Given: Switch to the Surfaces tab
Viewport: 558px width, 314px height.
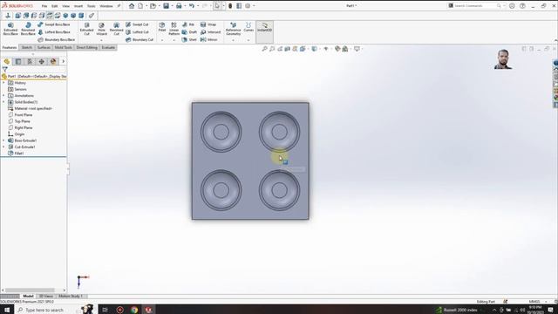Looking at the screenshot, I should (x=44, y=47).
